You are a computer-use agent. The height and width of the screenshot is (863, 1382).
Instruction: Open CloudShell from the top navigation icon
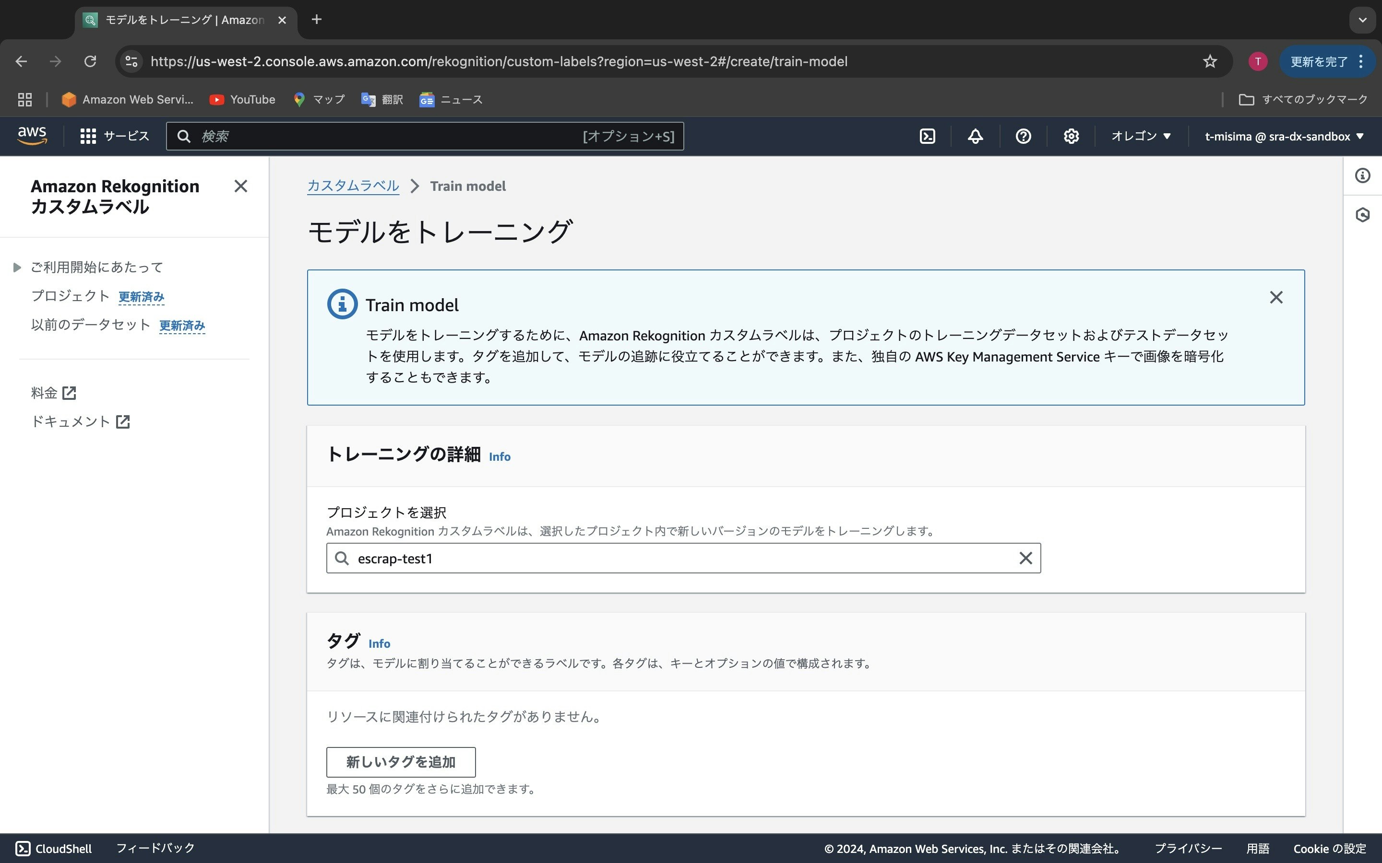(x=928, y=136)
